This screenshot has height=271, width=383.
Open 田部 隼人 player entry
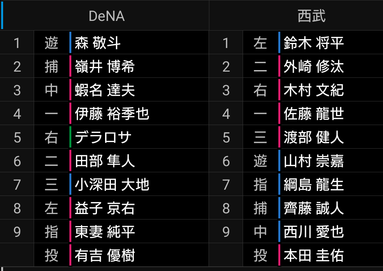[x=105, y=161]
